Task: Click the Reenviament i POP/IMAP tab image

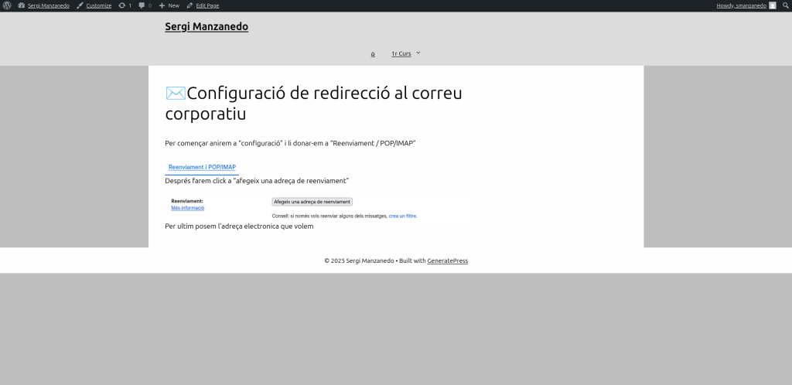Action: coord(202,167)
